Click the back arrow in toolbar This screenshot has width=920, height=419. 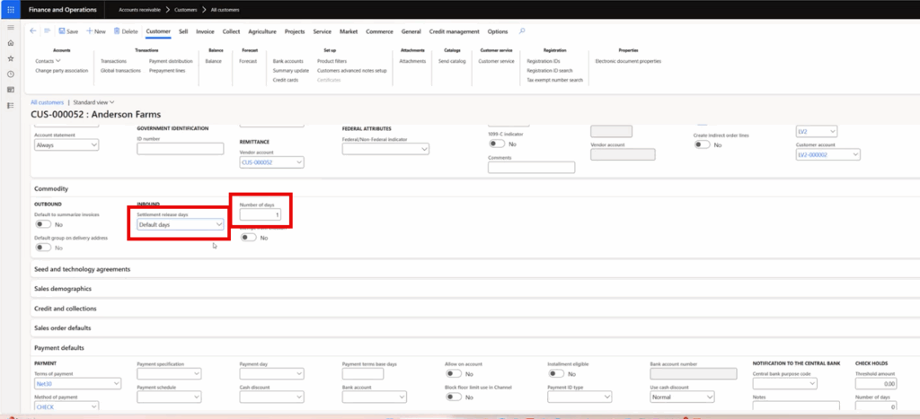click(33, 31)
